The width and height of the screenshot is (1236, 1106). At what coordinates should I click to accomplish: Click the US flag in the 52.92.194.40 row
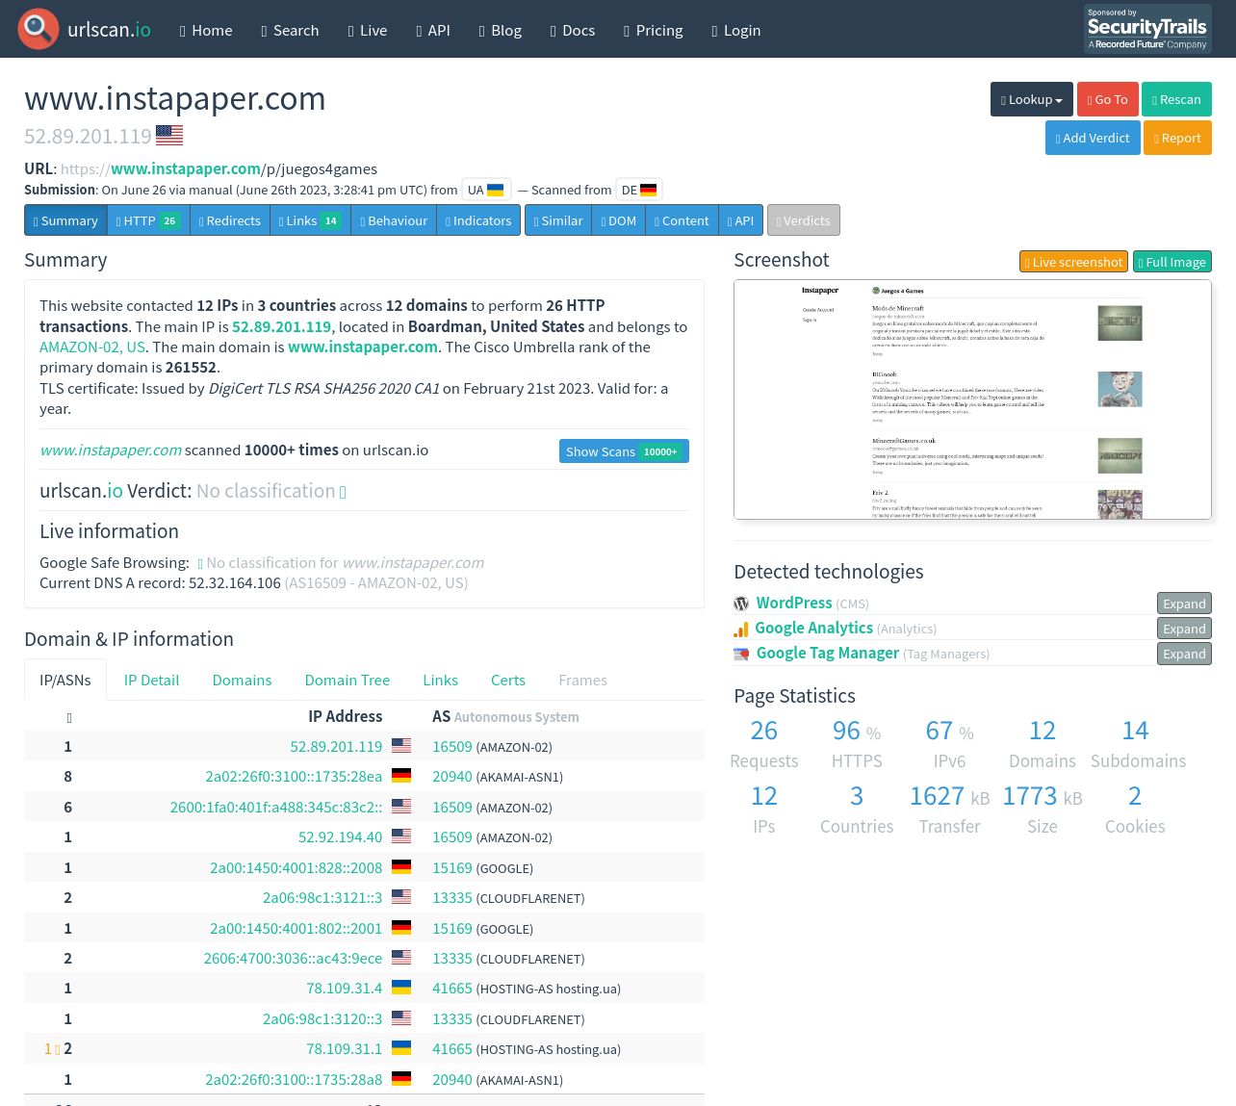pyautogui.click(x=401, y=836)
